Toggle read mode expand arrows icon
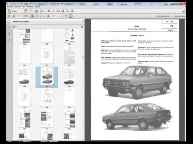 (184, 11)
